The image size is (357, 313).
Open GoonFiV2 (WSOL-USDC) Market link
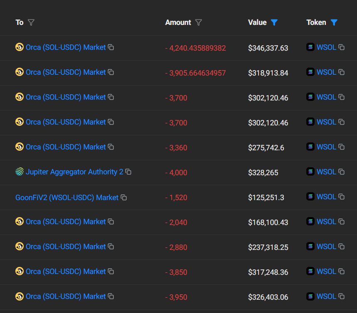(67, 198)
